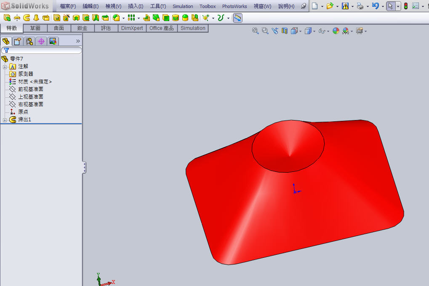This screenshot has height=286, width=429.
Task: Click the Dome feature icon
Action: [185, 18]
